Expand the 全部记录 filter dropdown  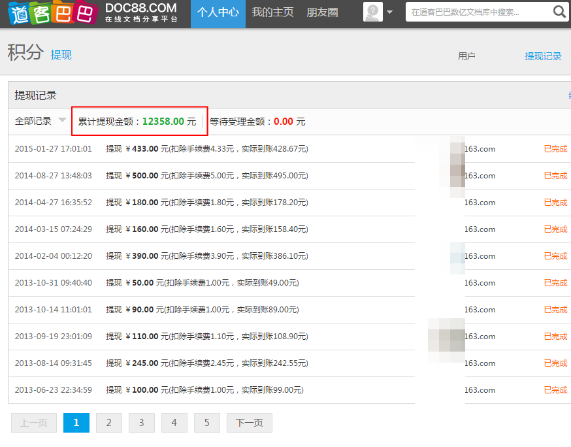62,120
